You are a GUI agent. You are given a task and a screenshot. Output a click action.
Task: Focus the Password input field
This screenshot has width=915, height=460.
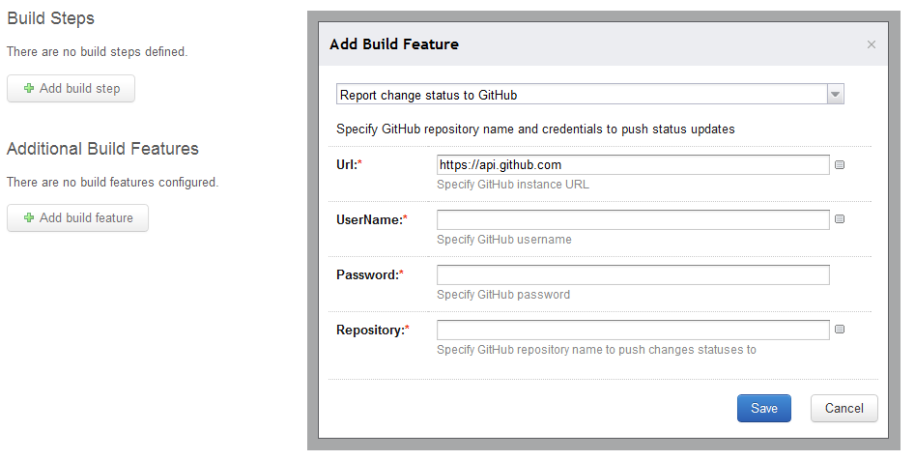pyautogui.click(x=633, y=275)
